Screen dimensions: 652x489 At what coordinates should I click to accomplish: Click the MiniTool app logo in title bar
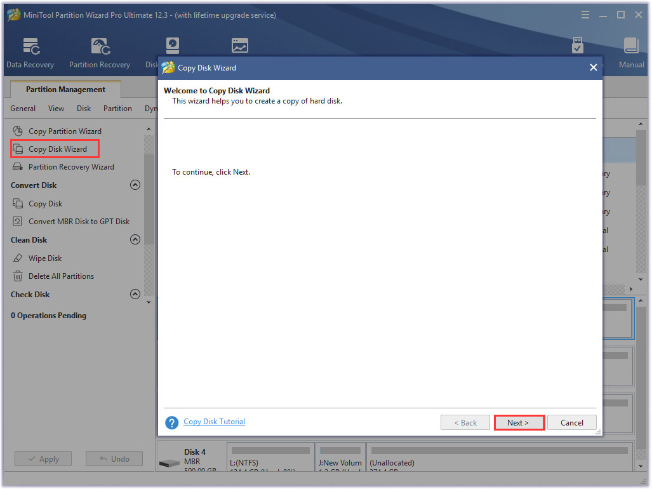coord(14,15)
